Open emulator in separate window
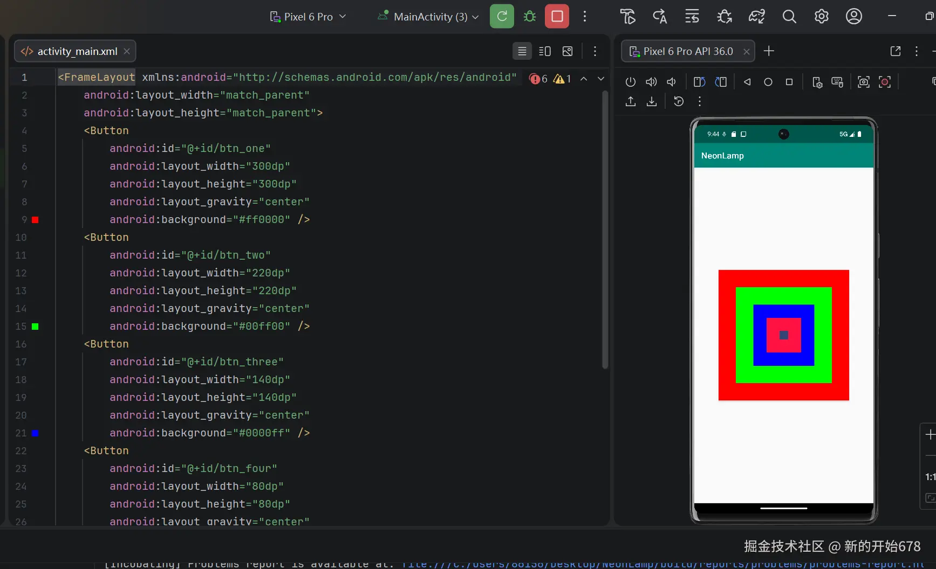Screen dimensions: 936x569 [896, 51]
